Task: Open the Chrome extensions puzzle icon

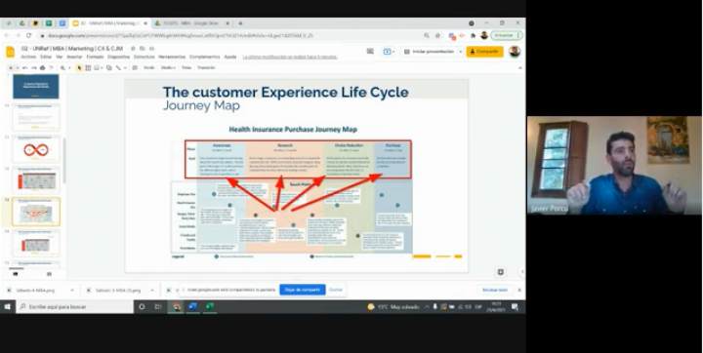Action: click(x=473, y=35)
